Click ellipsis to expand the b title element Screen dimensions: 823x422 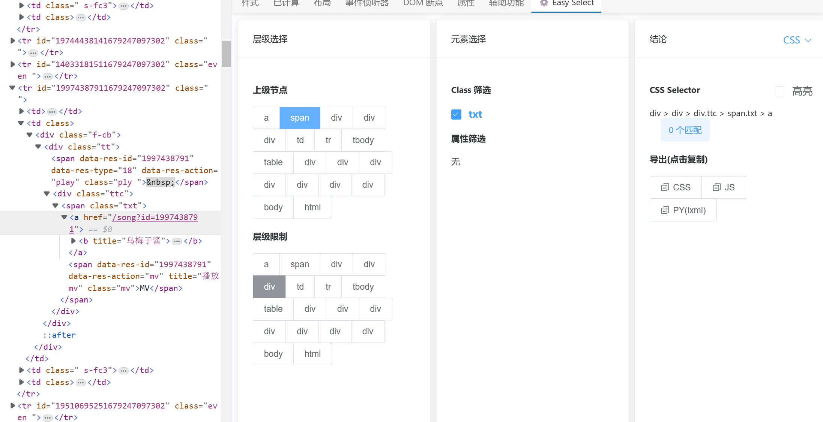pyautogui.click(x=177, y=241)
